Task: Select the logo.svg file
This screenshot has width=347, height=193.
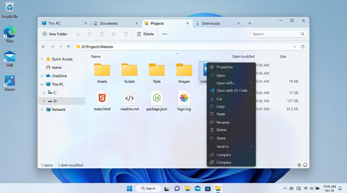Action: pos(184,99)
